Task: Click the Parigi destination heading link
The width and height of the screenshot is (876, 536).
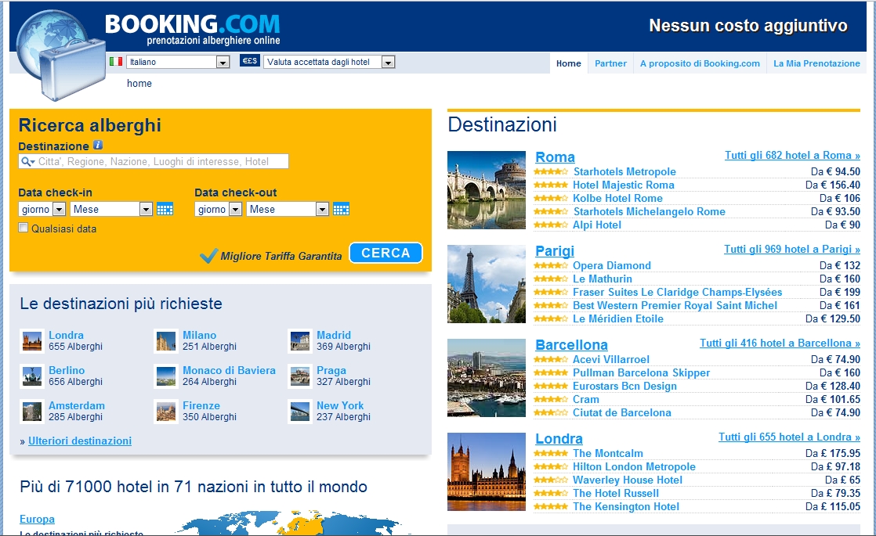Action: pyautogui.click(x=555, y=251)
